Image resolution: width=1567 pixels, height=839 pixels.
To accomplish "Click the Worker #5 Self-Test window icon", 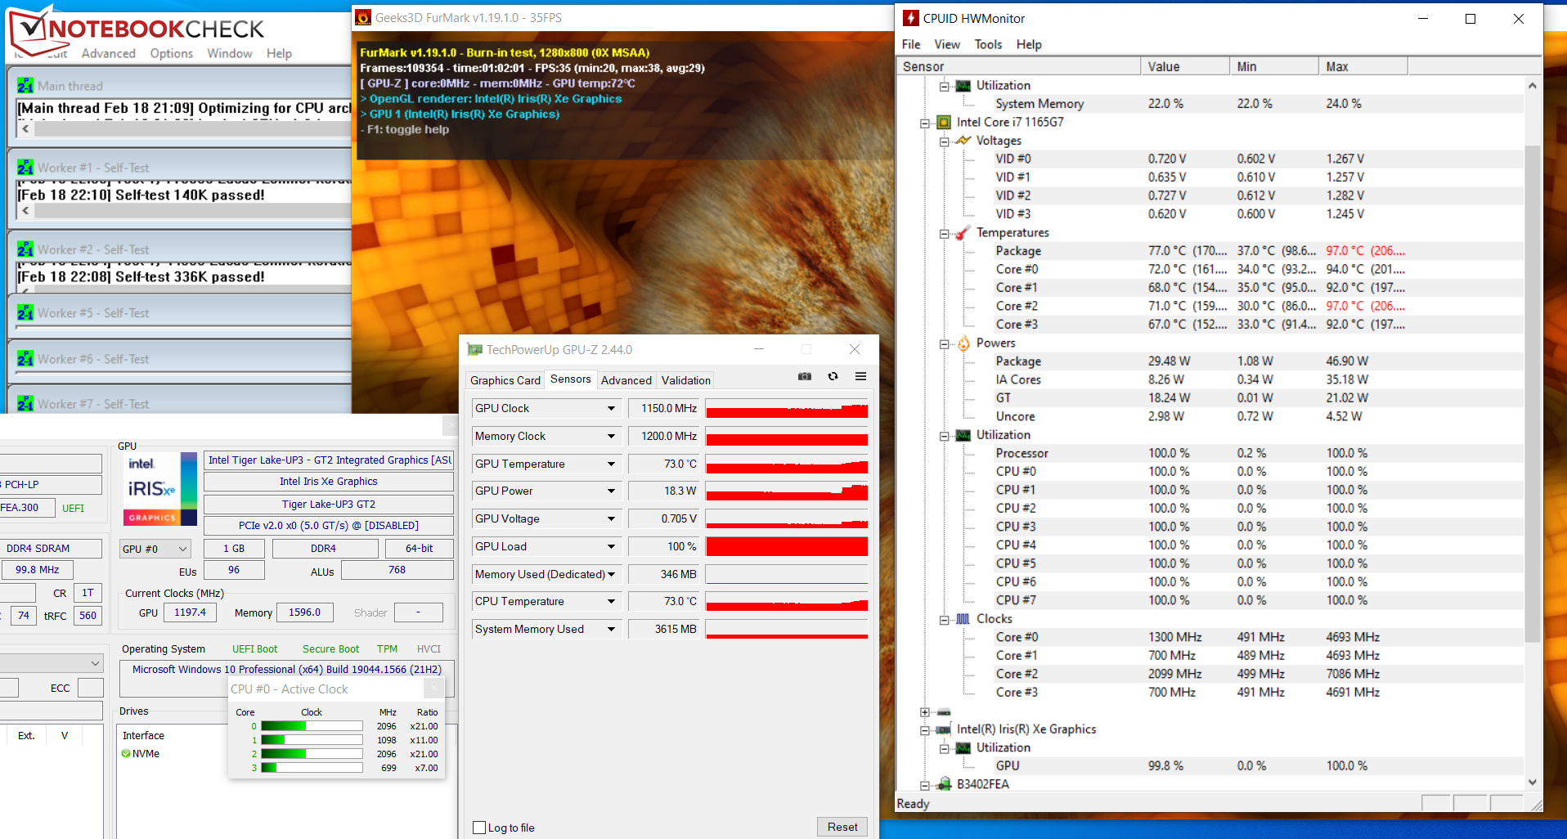I will [x=25, y=313].
